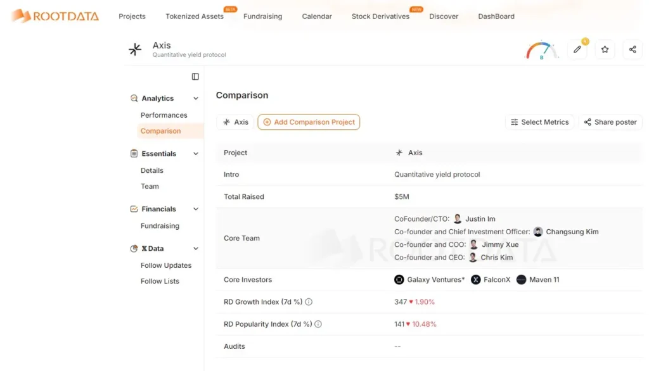The width and height of the screenshot is (649, 371).
Task: Favorite Axis with the star icon
Action: (605, 49)
